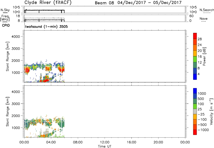The image size is (214, 148).
Task: Click the '20' value on Power colorbar
Action: click(200, 51)
